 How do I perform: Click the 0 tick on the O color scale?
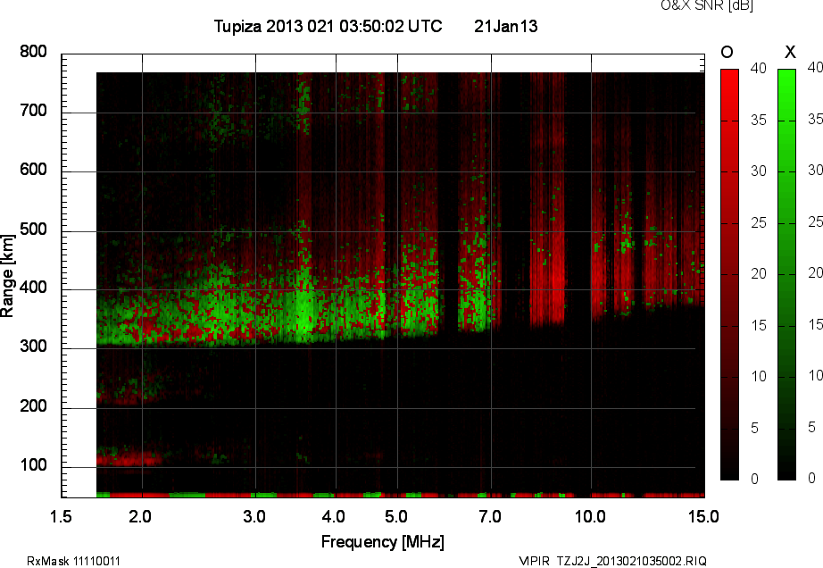pyautogui.click(x=755, y=479)
